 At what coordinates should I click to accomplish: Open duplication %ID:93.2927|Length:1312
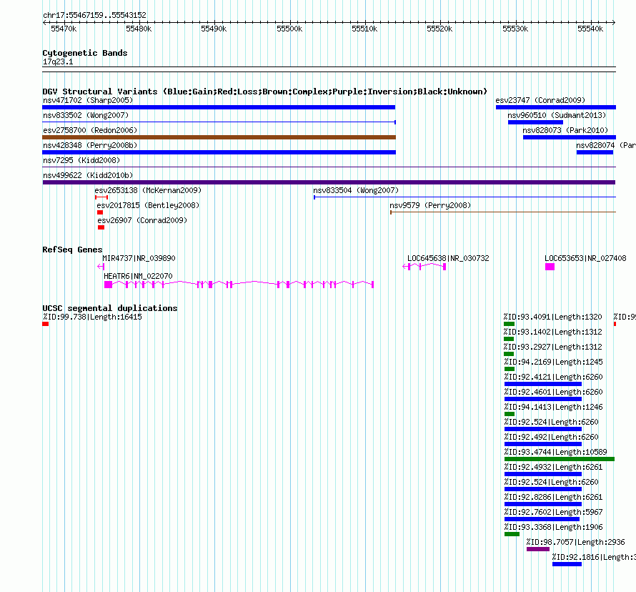tap(509, 354)
